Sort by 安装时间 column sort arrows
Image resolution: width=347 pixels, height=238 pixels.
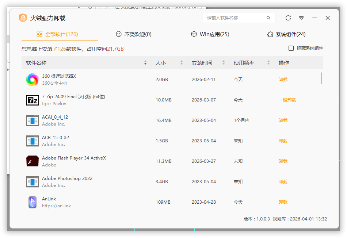(x=224, y=63)
